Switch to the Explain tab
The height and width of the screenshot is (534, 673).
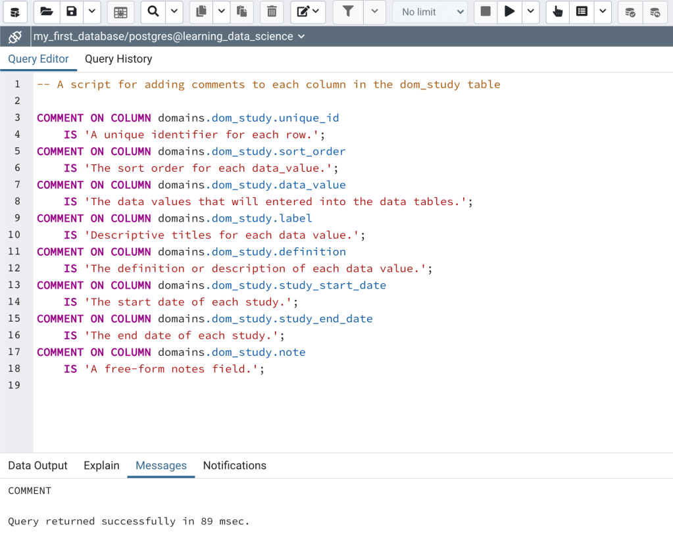(101, 466)
